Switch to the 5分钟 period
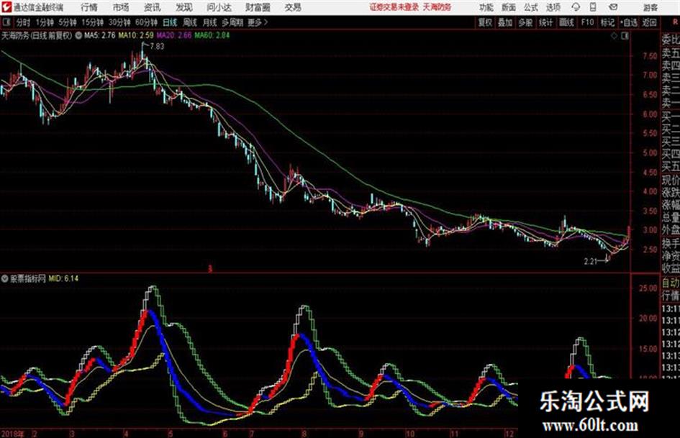Screen dimensions: 680x438 pos(67,22)
